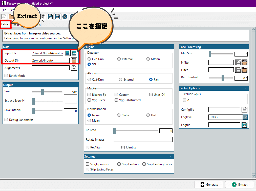Image resolution: width=256 pixels, height=191 pixels.
Task: Check Custom masker
Action: pos(116,94)
